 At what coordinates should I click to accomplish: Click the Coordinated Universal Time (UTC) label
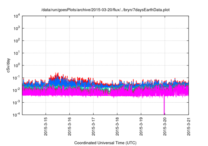click(x=105, y=143)
